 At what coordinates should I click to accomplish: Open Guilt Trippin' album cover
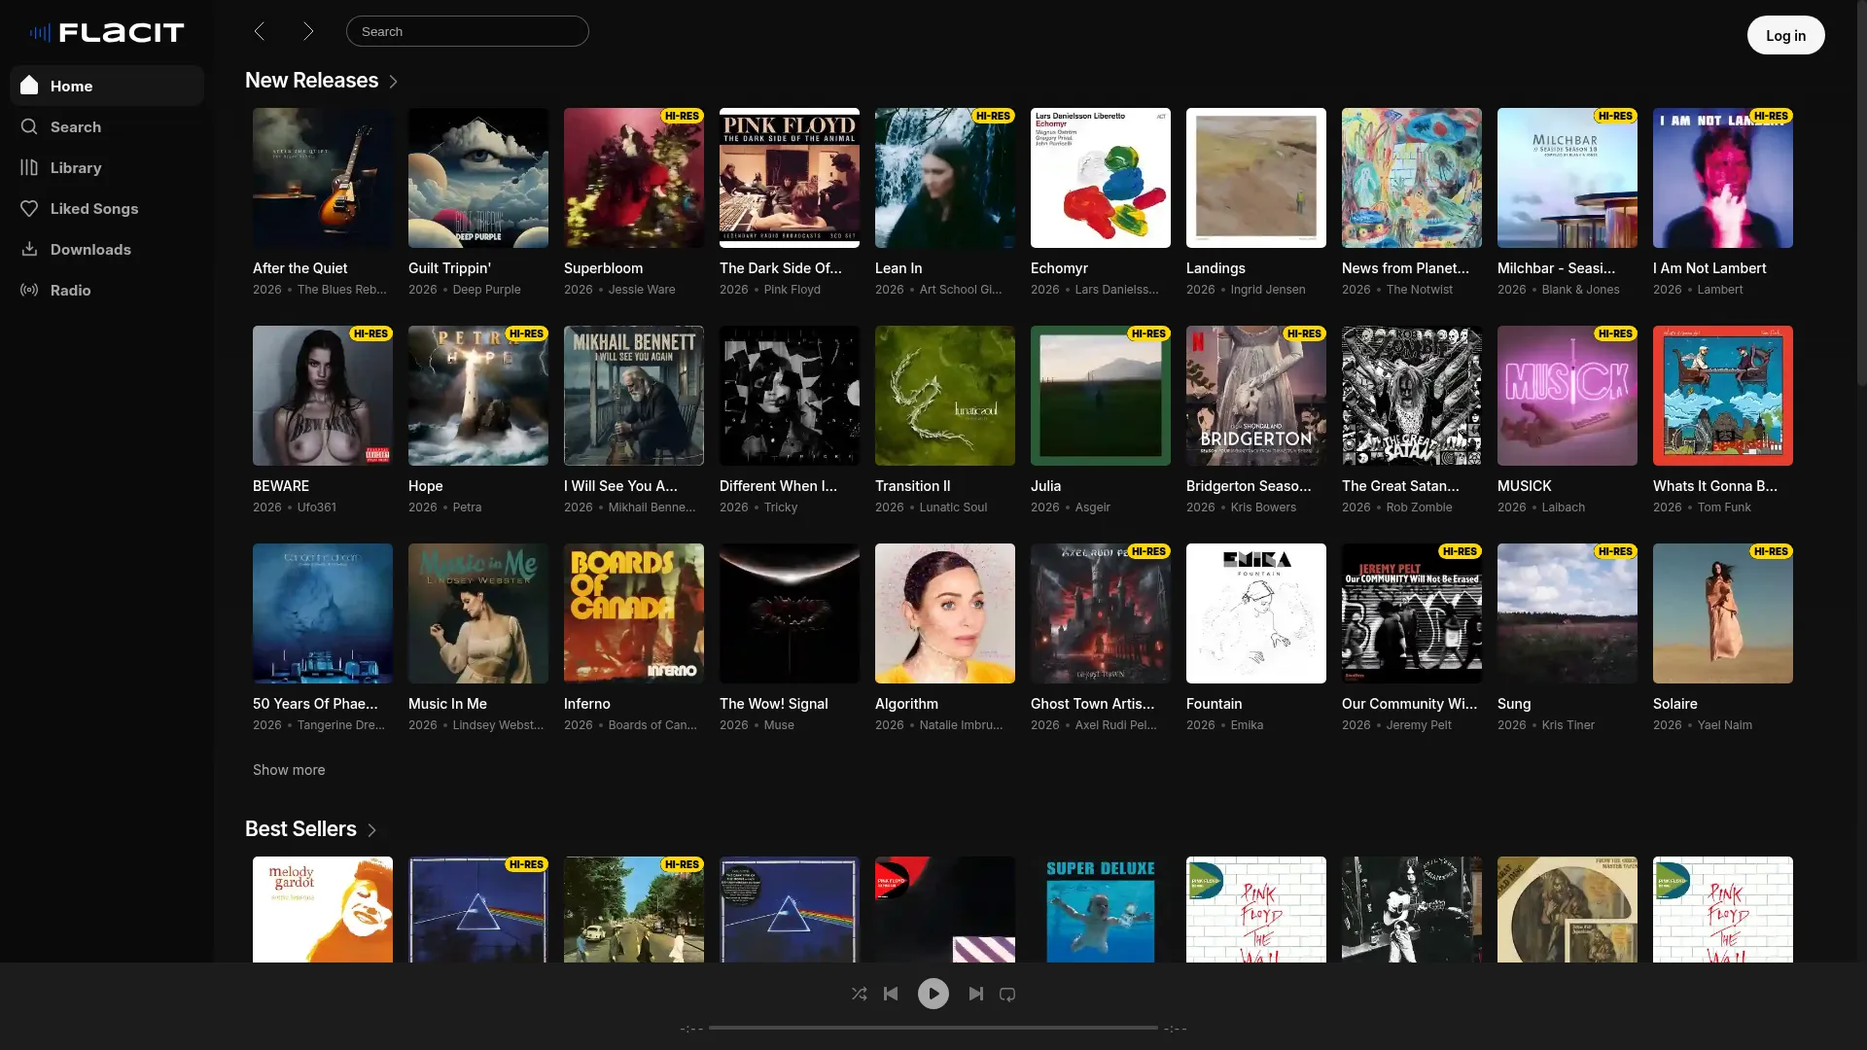tap(478, 178)
